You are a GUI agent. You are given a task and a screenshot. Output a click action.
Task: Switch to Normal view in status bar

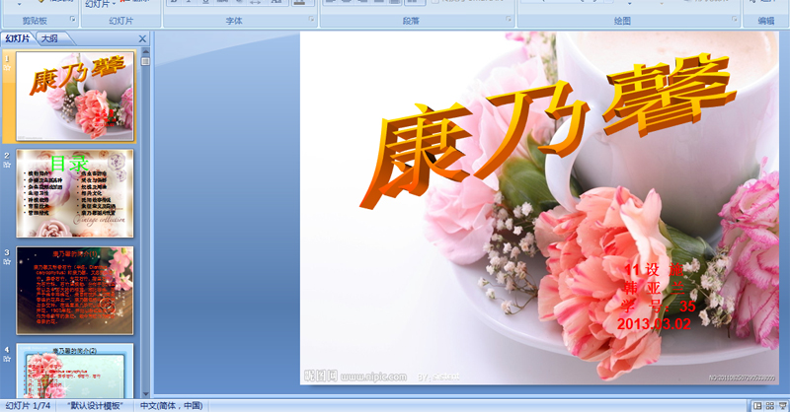pos(757,406)
